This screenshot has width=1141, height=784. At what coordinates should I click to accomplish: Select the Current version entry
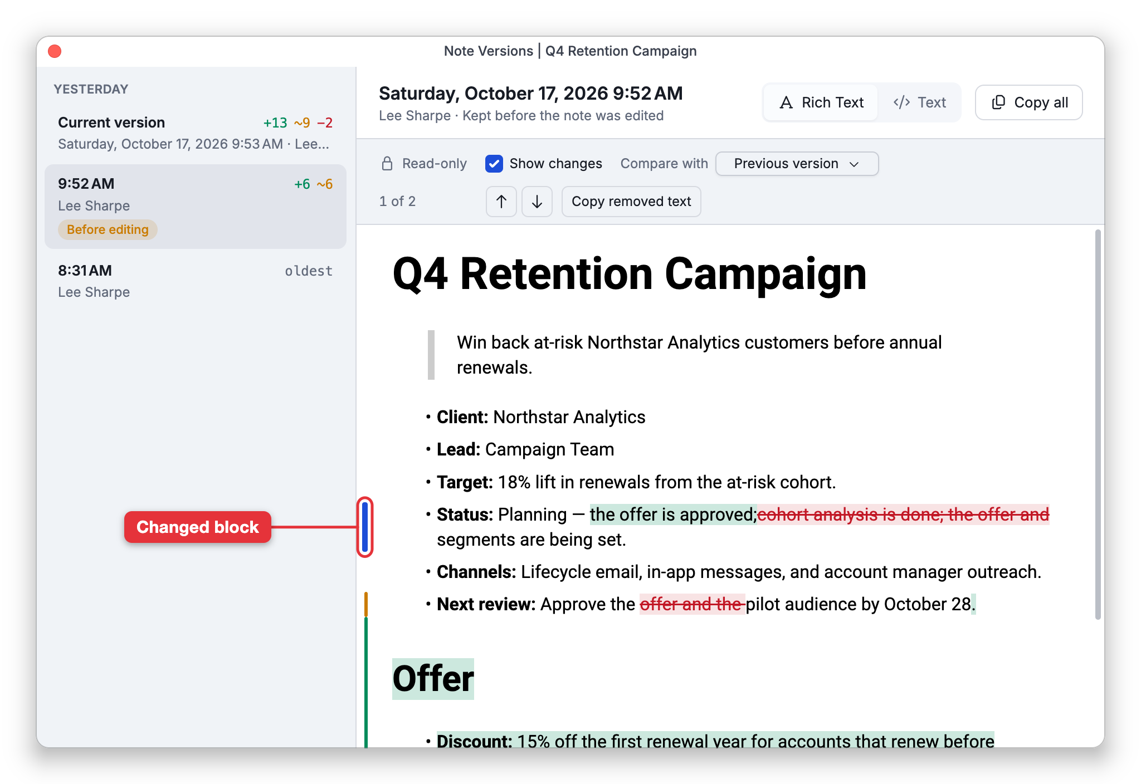point(196,133)
